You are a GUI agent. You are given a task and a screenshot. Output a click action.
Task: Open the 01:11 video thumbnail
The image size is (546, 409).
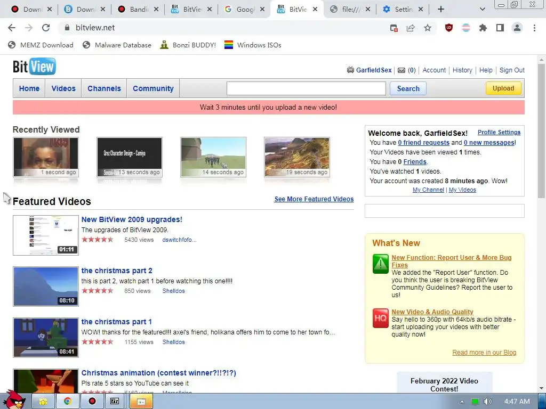[x=46, y=235]
